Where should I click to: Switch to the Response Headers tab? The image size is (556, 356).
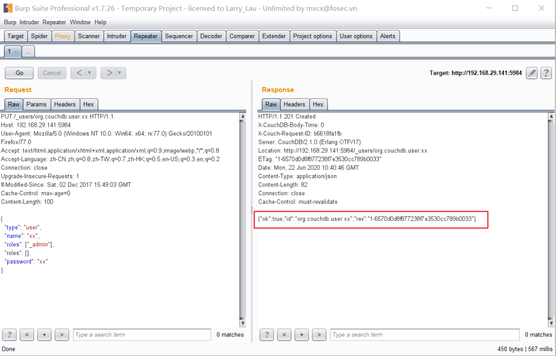pos(294,105)
